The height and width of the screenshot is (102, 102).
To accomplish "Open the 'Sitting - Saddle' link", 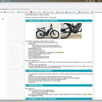I will click(87, 94).
